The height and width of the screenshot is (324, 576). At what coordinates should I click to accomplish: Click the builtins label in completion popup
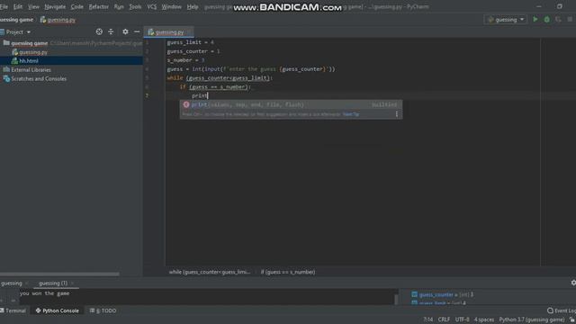[x=384, y=104]
